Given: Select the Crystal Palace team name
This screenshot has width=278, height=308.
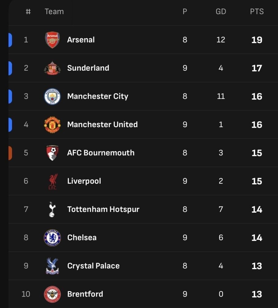Looking at the screenshot, I should click(93, 266).
